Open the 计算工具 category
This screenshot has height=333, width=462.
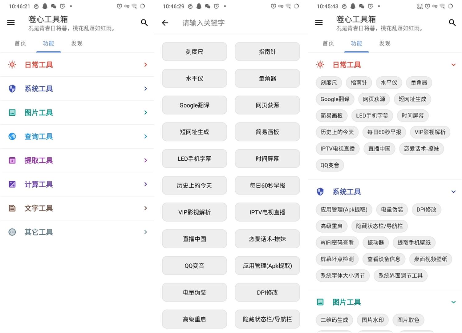point(77,184)
